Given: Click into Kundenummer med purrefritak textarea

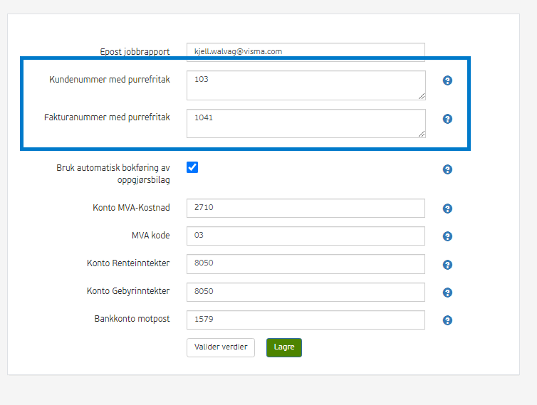Looking at the screenshot, I should coord(306,85).
